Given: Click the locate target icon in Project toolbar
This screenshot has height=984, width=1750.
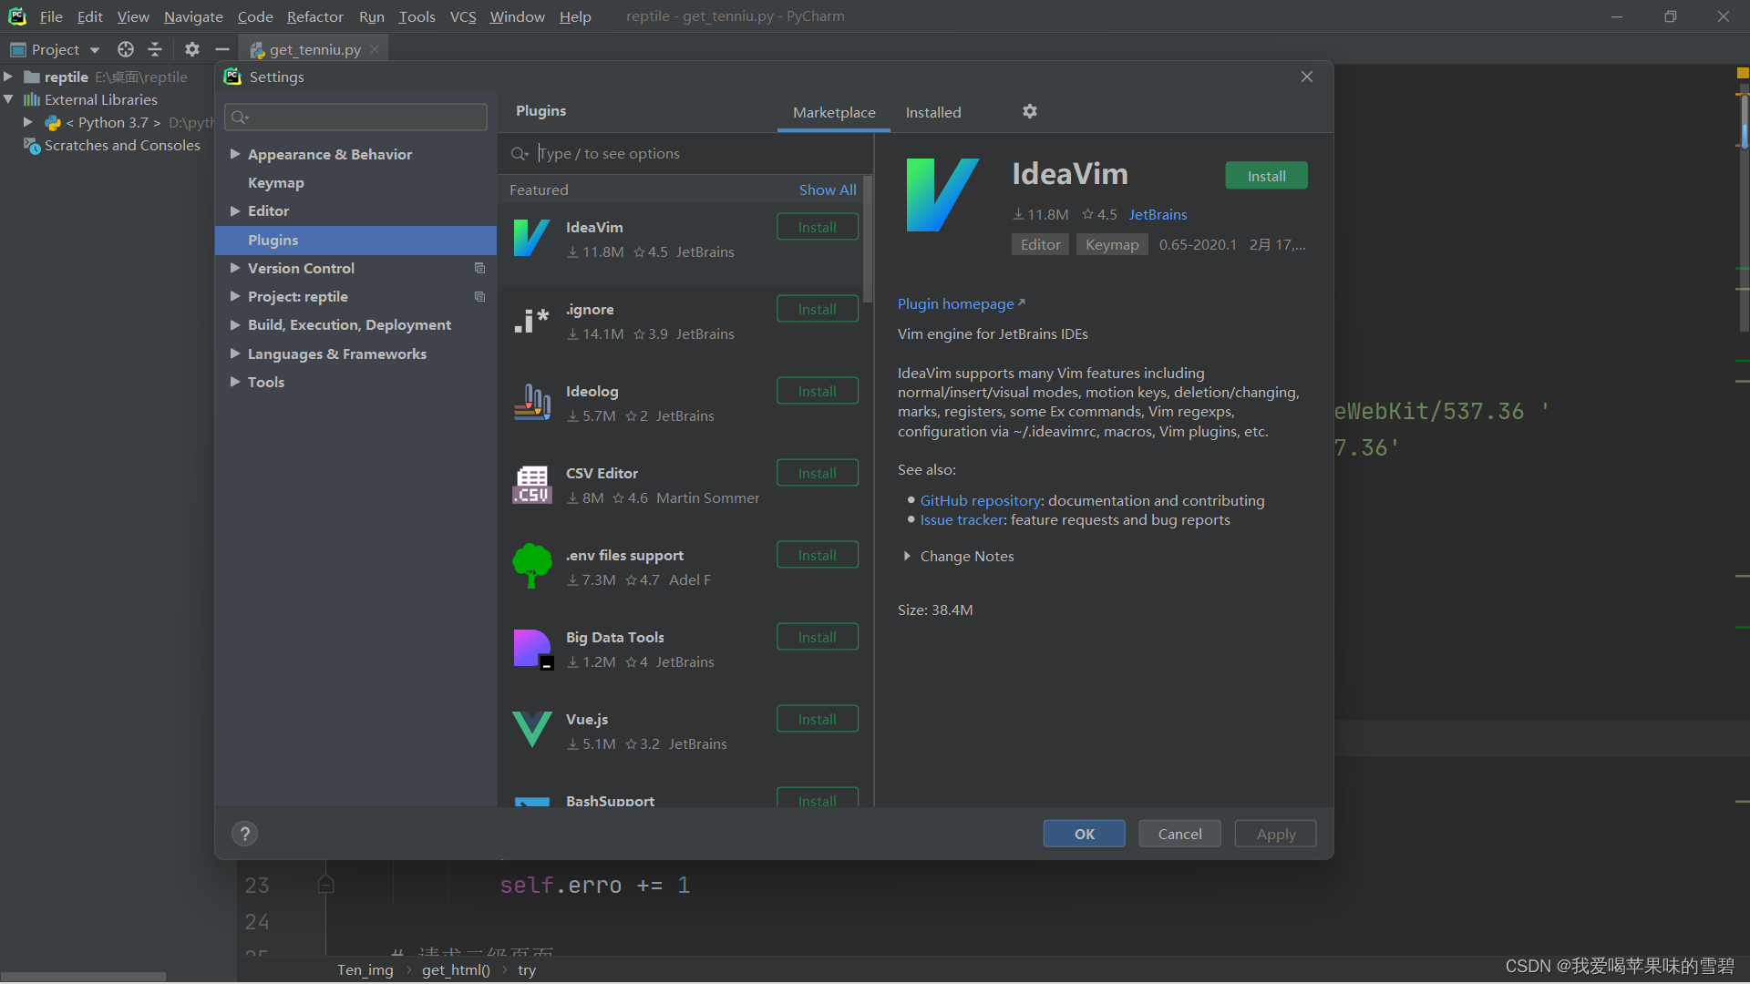Looking at the screenshot, I should pyautogui.click(x=126, y=49).
